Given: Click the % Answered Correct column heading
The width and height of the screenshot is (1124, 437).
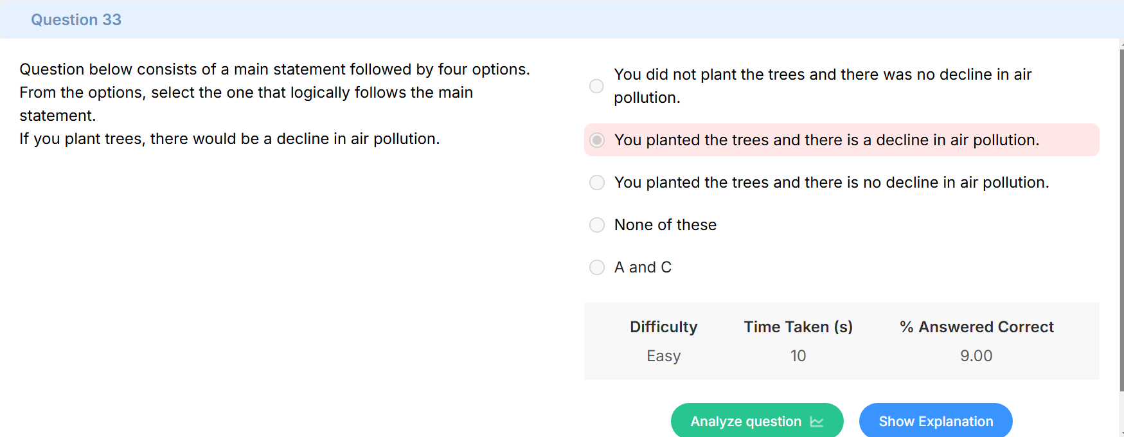Looking at the screenshot, I should click(x=977, y=327).
